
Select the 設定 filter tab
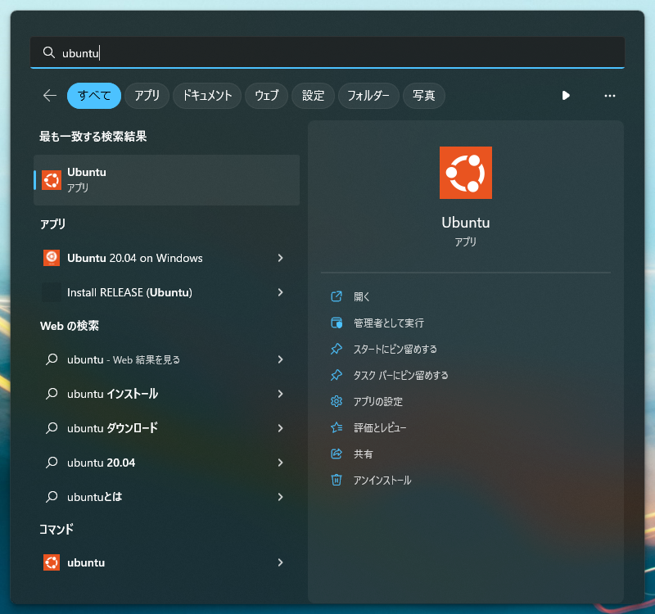coord(313,96)
